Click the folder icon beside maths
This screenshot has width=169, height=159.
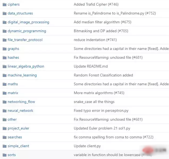point(5,84)
